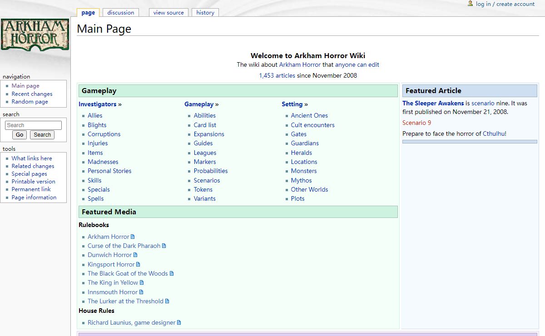Open the Arkham Horror link in welcome text

point(300,64)
